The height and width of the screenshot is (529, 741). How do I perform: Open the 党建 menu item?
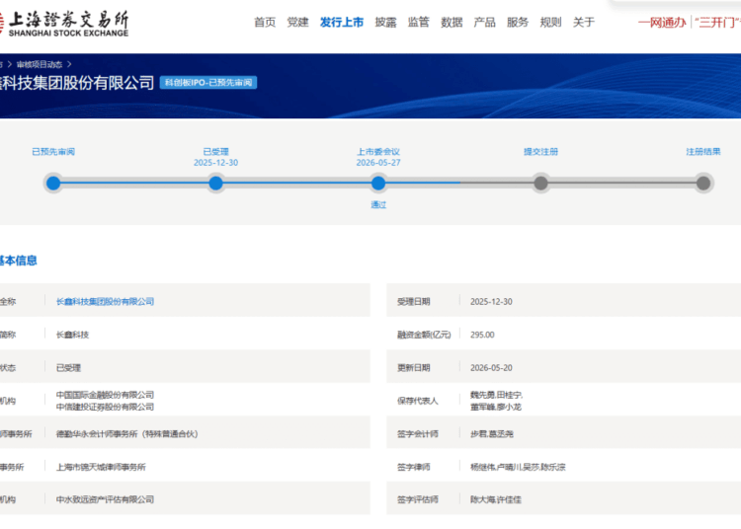point(297,22)
